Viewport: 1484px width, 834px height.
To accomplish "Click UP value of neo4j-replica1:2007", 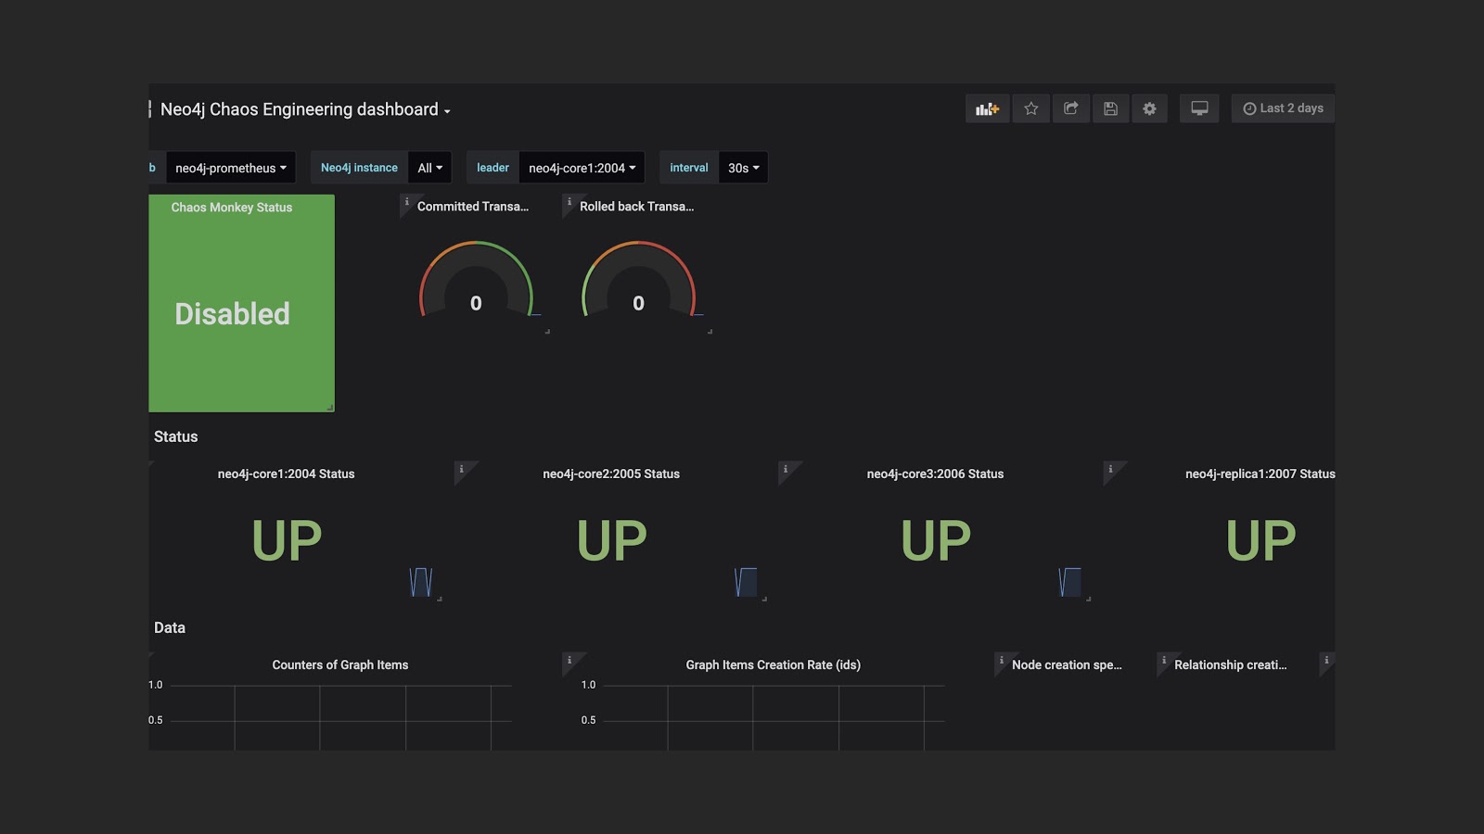I will pyautogui.click(x=1260, y=541).
